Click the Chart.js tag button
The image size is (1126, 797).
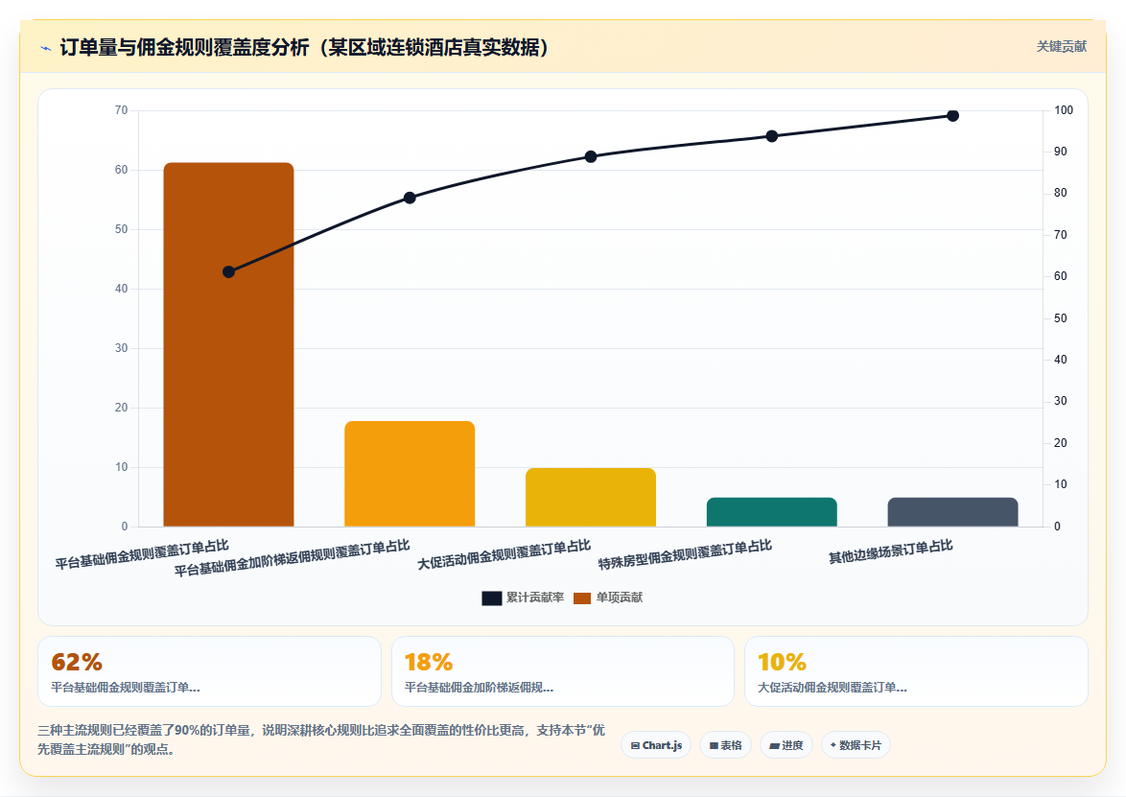pyautogui.click(x=656, y=745)
